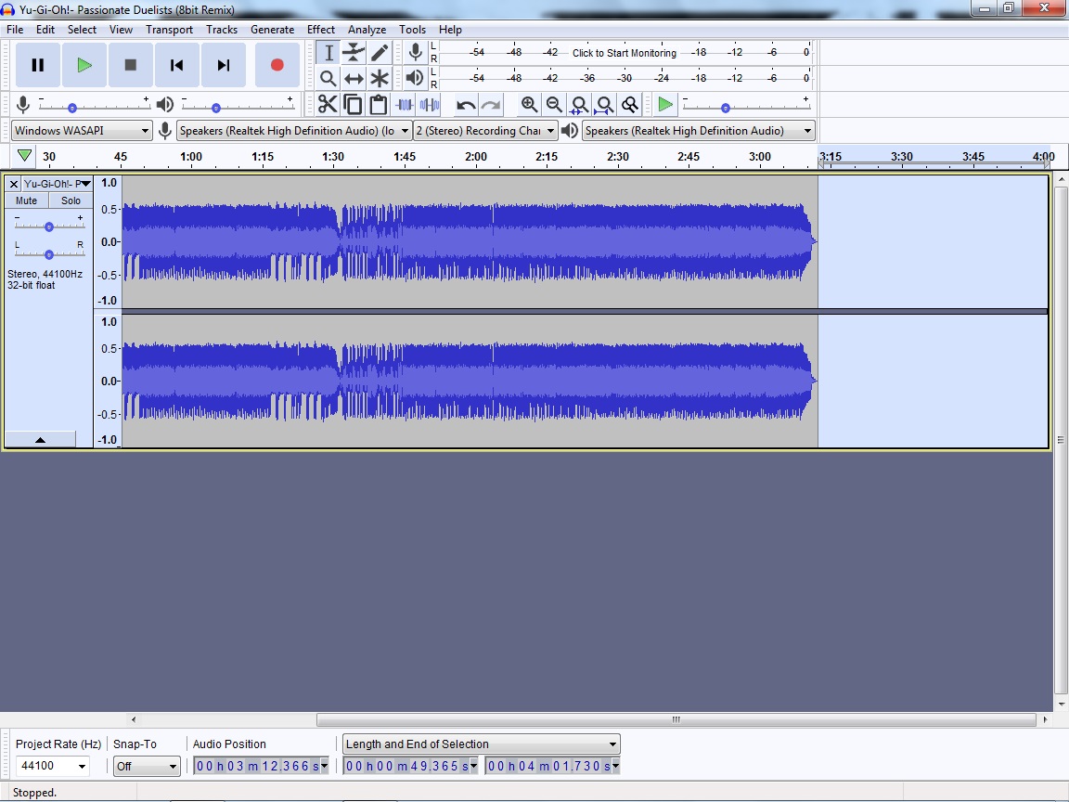Click Start Monitoring in the recording meter
This screenshot has height=802, width=1069.
click(624, 53)
